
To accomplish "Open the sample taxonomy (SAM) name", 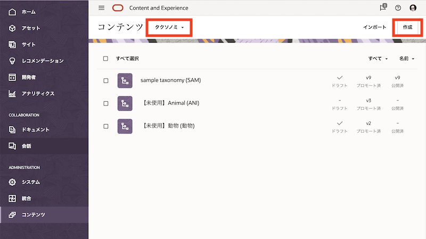I will coord(170,80).
